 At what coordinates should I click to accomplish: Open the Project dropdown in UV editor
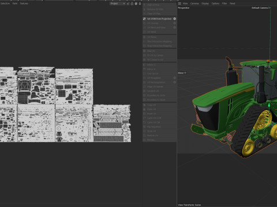click(118, 3)
